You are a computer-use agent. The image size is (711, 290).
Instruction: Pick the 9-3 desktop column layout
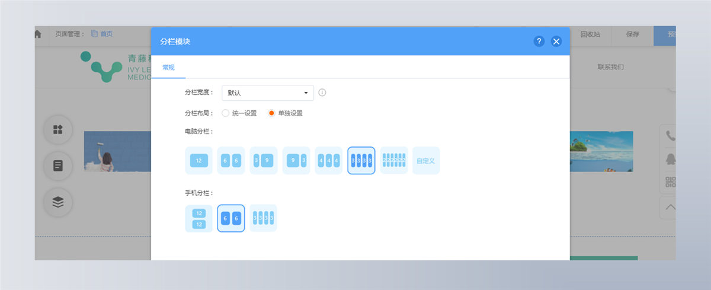coord(296,160)
